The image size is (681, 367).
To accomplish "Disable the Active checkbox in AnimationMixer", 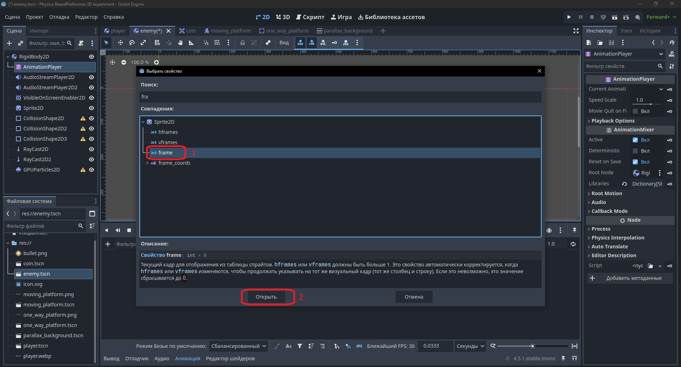I will (635, 140).
